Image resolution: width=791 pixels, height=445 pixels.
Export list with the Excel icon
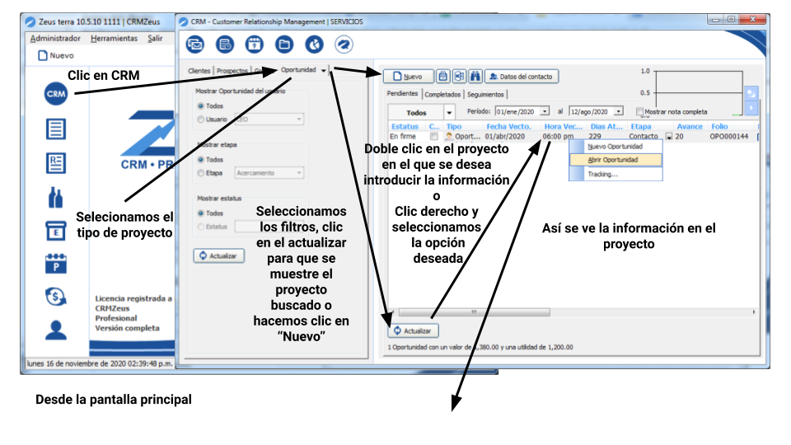(459, 76)
